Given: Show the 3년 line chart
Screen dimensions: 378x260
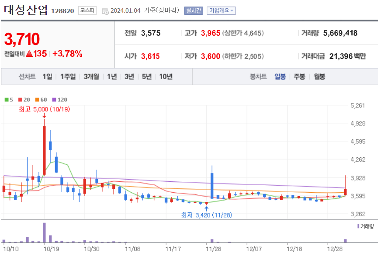Looking at the screenshot, I should pos(129,76).
